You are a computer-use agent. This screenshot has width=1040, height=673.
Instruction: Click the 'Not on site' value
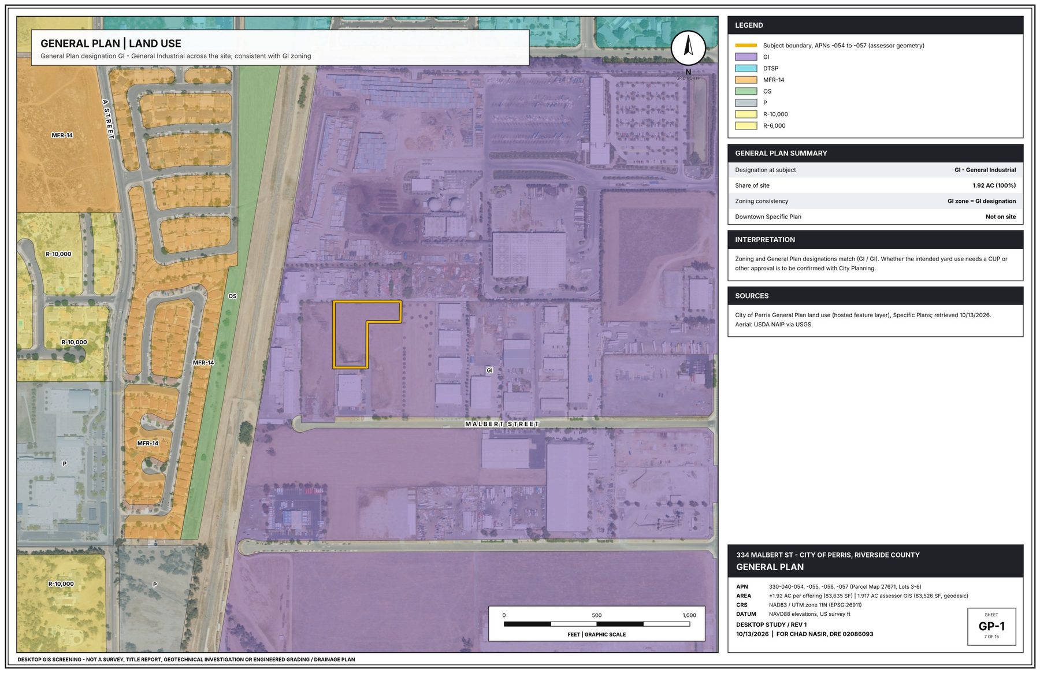[1001, 217]
